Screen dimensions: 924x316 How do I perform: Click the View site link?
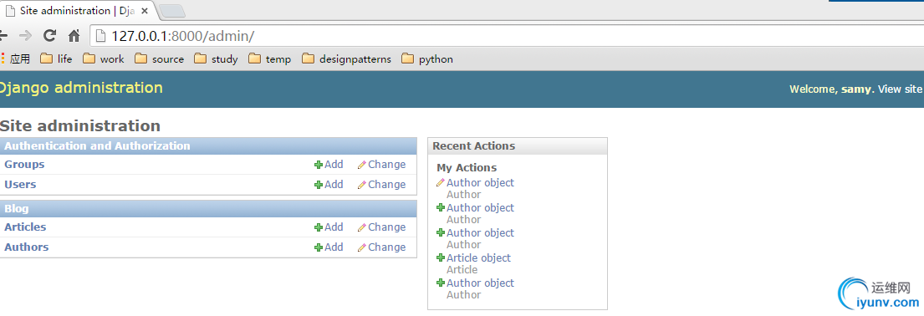coord(900,89)
